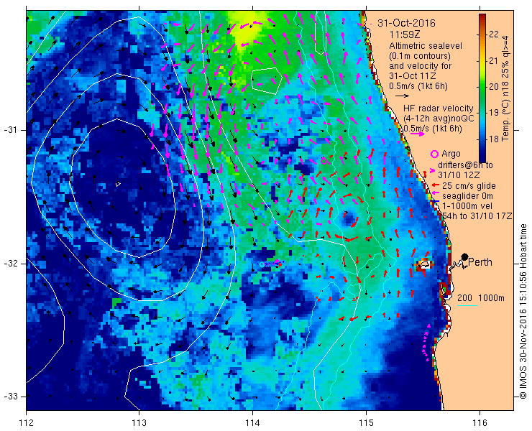Click the longitude 113 axis label
532x431 pixels.
139,423
